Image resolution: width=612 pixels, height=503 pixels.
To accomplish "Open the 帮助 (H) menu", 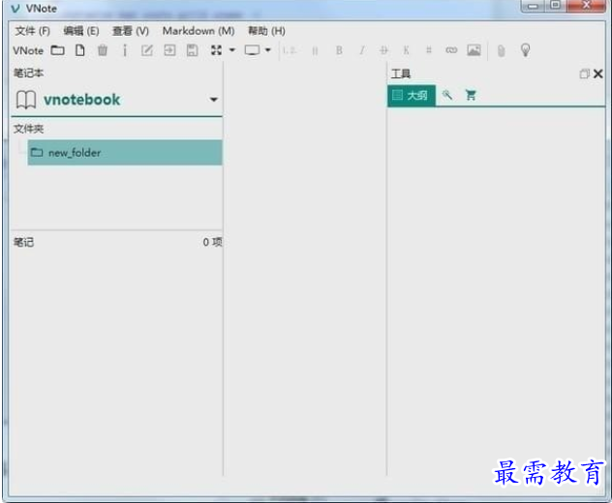I will click(x=266, y=31).
